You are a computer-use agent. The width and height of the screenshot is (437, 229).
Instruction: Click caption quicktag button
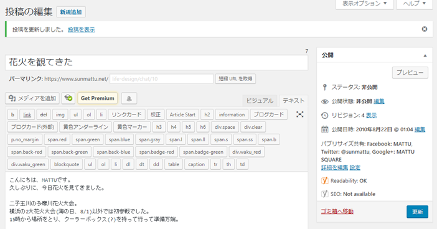click(196, 164)
